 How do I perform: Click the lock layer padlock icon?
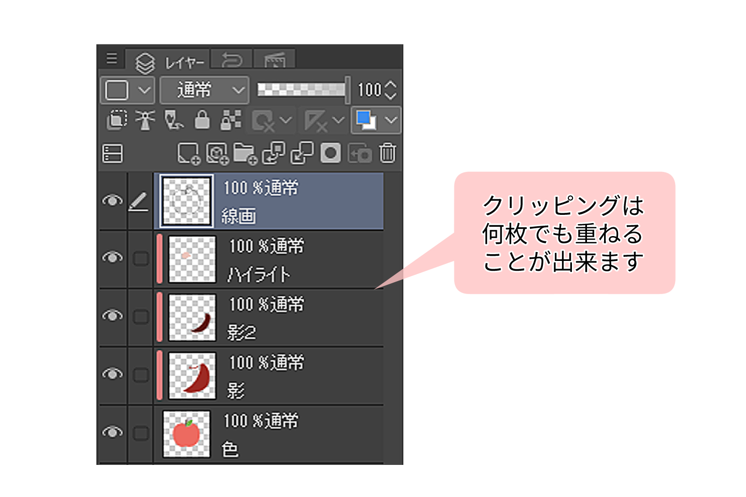pos(202,120)
